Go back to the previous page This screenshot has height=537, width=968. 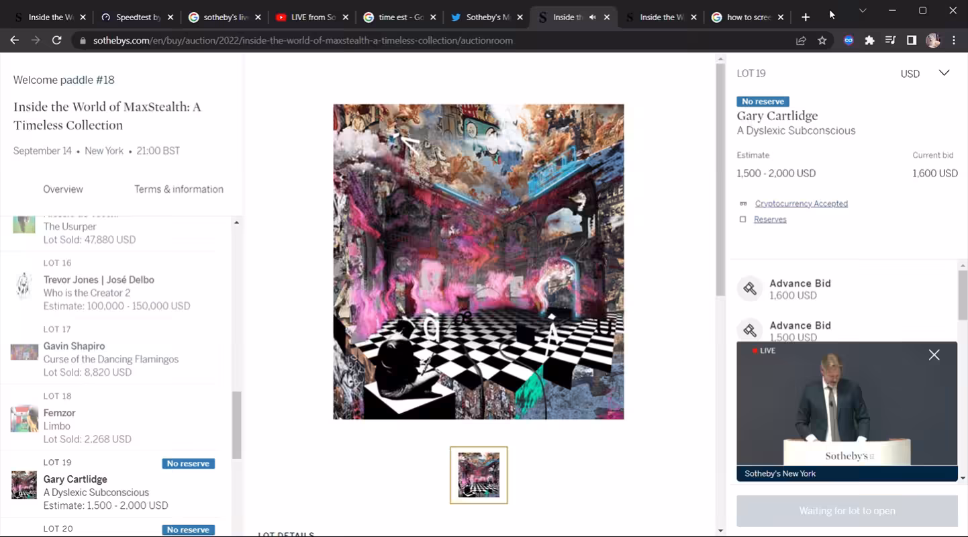(14, 40)
